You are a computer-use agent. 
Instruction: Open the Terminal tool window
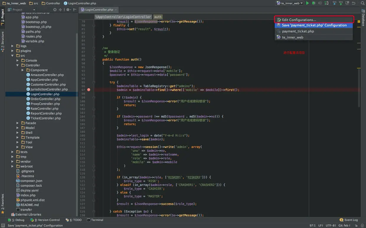tap(95, 220)
